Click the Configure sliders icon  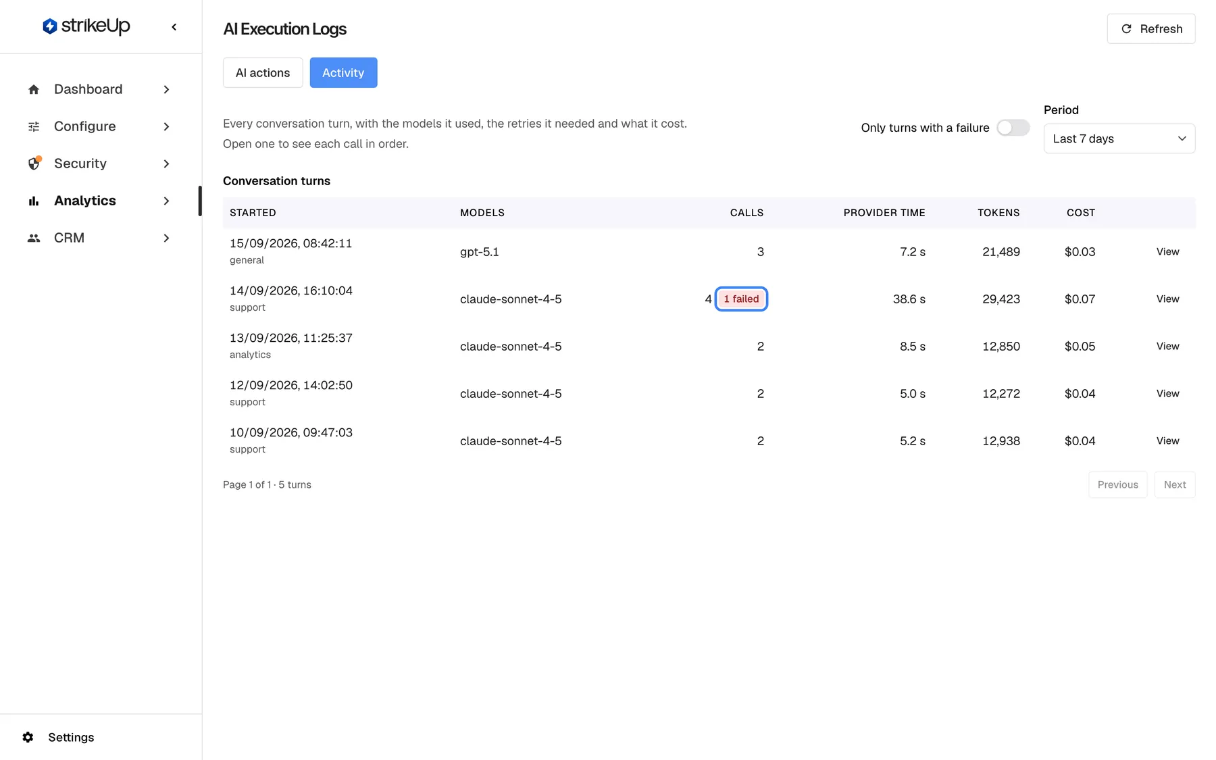(34, 126)
